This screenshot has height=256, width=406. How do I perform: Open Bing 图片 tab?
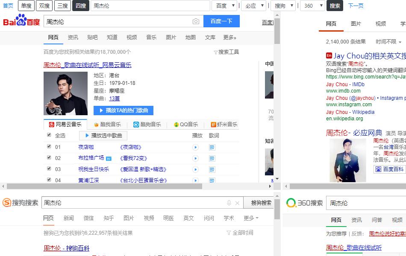[x=356, y=24]
